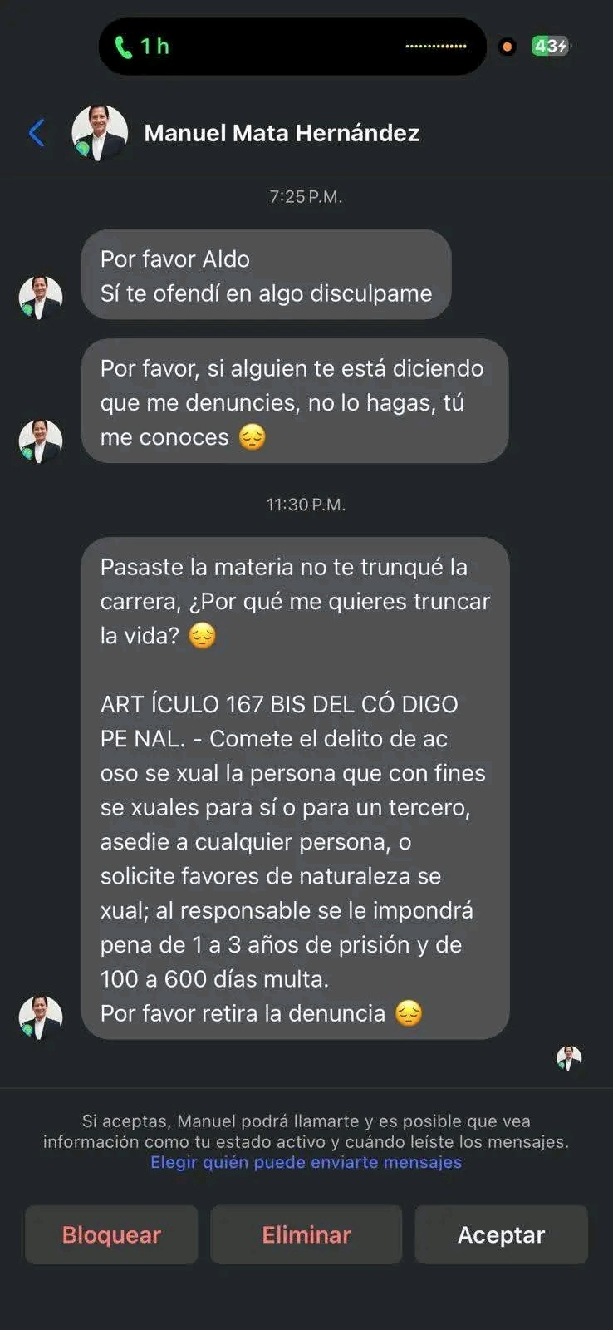Accept the message request with Aceptar
613x1330 pixels.
(502, 1234)
